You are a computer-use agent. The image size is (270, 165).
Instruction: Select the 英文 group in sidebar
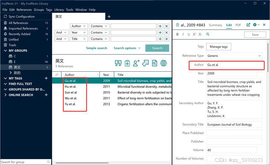[x=26, y=67]
